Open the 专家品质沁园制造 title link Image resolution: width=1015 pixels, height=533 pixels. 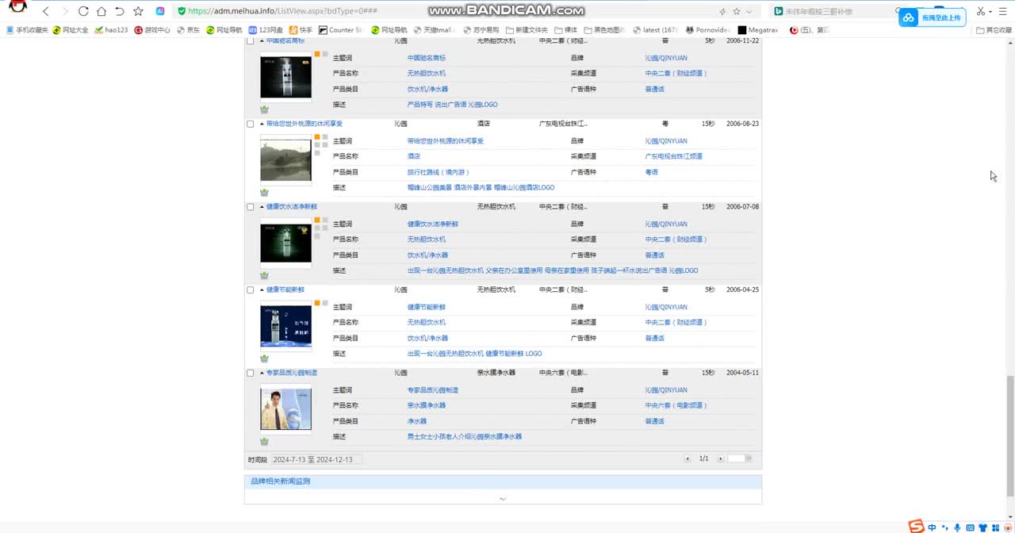point(292,373)
